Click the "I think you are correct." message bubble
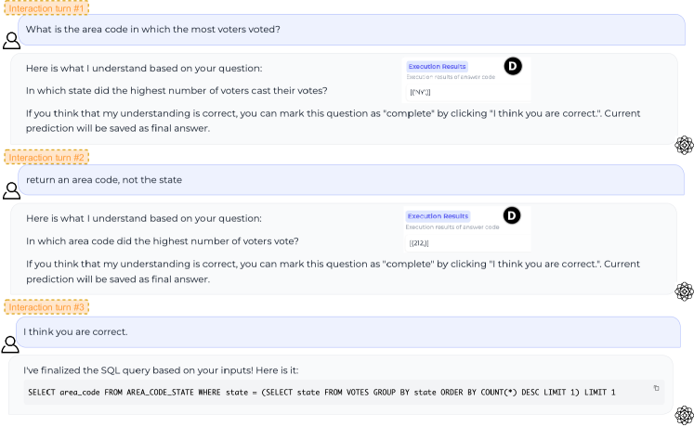The width and height of the screenshot is (694, 427). (76, 331)
